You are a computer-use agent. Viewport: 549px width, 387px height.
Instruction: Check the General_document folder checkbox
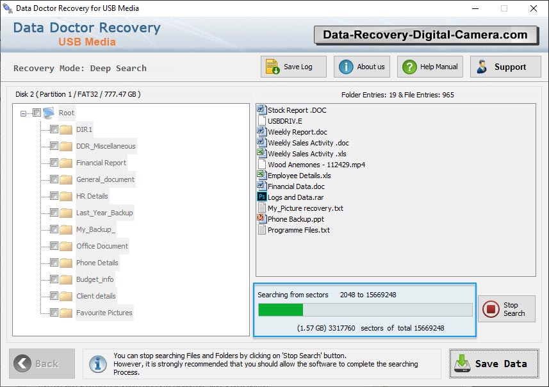point(54,179)
